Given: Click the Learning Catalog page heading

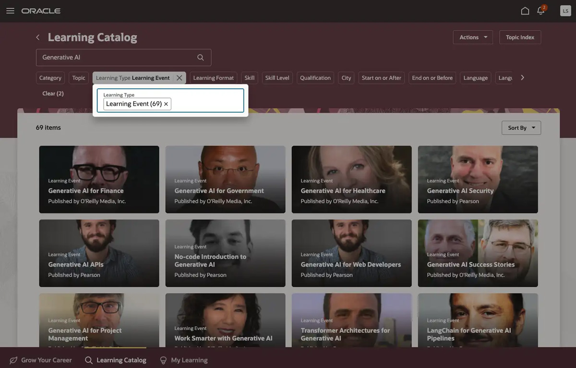Looking at the screenshot, I should 92,37.
